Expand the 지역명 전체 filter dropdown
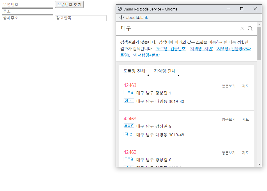The width and height of the screenshot is (267, 191). 166,71
